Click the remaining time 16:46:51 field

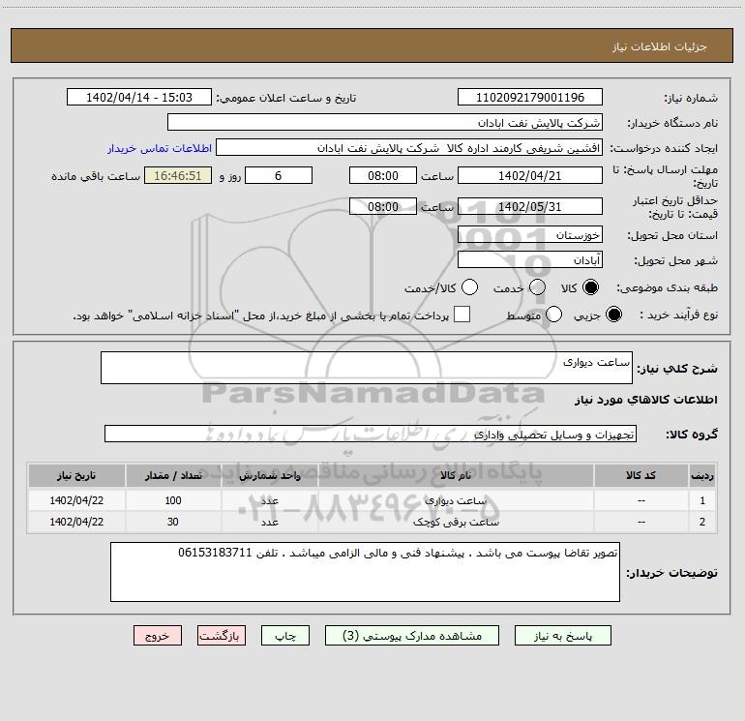click(178, 176)
